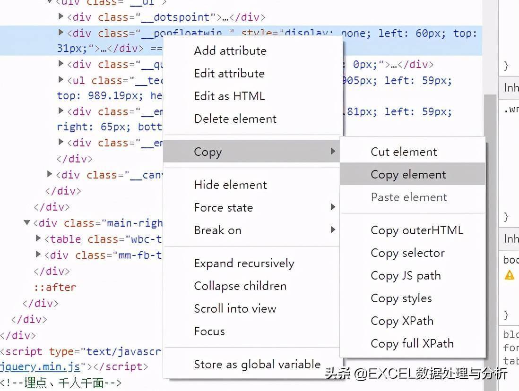The image size is (519, 391).
Task: Click the warning icon in Styles pane
Action: 510,275
